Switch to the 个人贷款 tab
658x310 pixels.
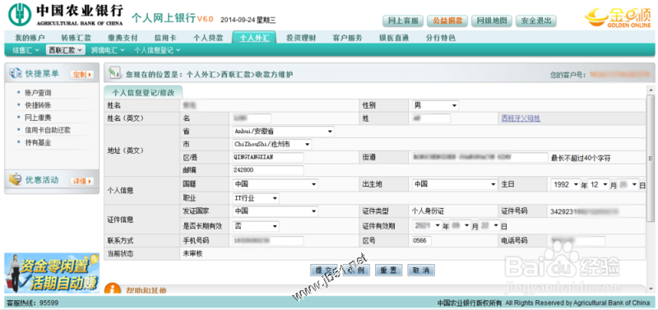coord(208,38)
